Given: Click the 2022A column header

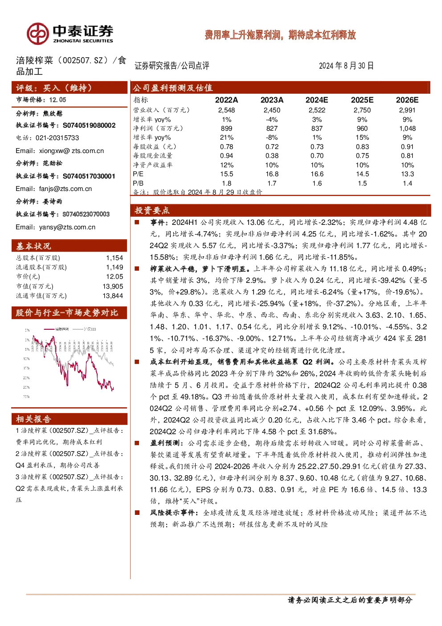Looking at the screenshot, I should pos(226,100).
